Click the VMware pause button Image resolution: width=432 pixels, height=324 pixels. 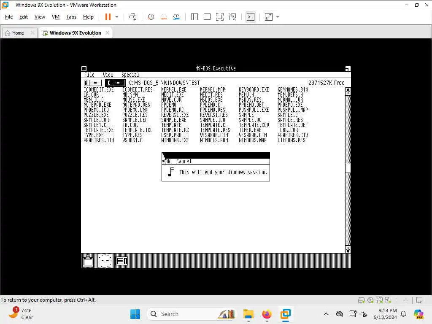[x=108, y=17]
